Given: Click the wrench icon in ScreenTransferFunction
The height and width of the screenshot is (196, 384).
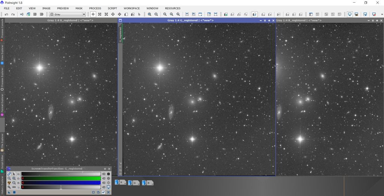Looking at the screenshot, I should tap(9, 187).
